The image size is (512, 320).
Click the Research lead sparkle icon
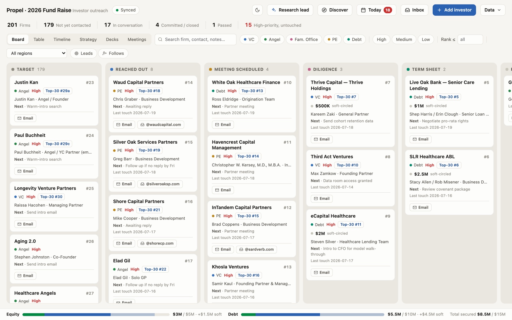(274, 10)
